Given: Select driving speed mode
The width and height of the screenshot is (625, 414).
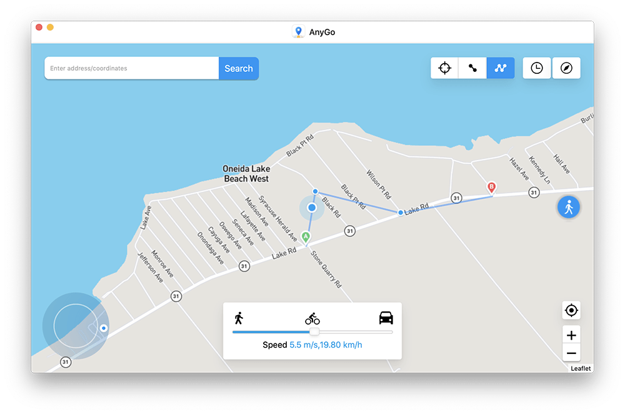Looking at the screenshot, I should point(386,318).
